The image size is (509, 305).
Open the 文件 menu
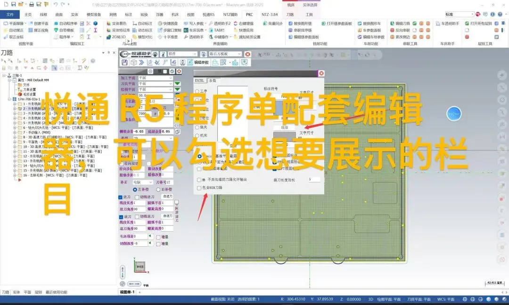(10, 14)
